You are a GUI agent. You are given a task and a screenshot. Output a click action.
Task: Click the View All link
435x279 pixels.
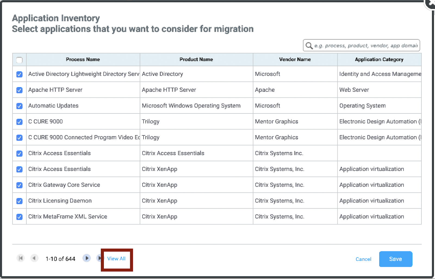[x=116, y=259]
